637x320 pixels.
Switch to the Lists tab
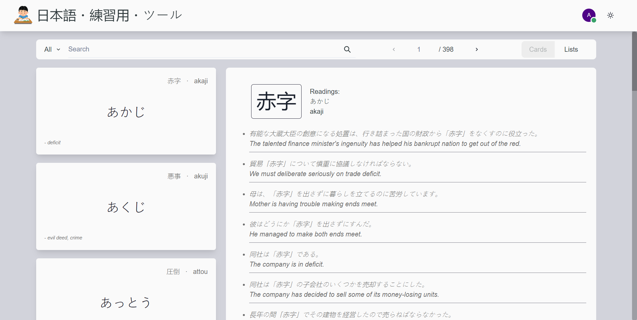571,49
